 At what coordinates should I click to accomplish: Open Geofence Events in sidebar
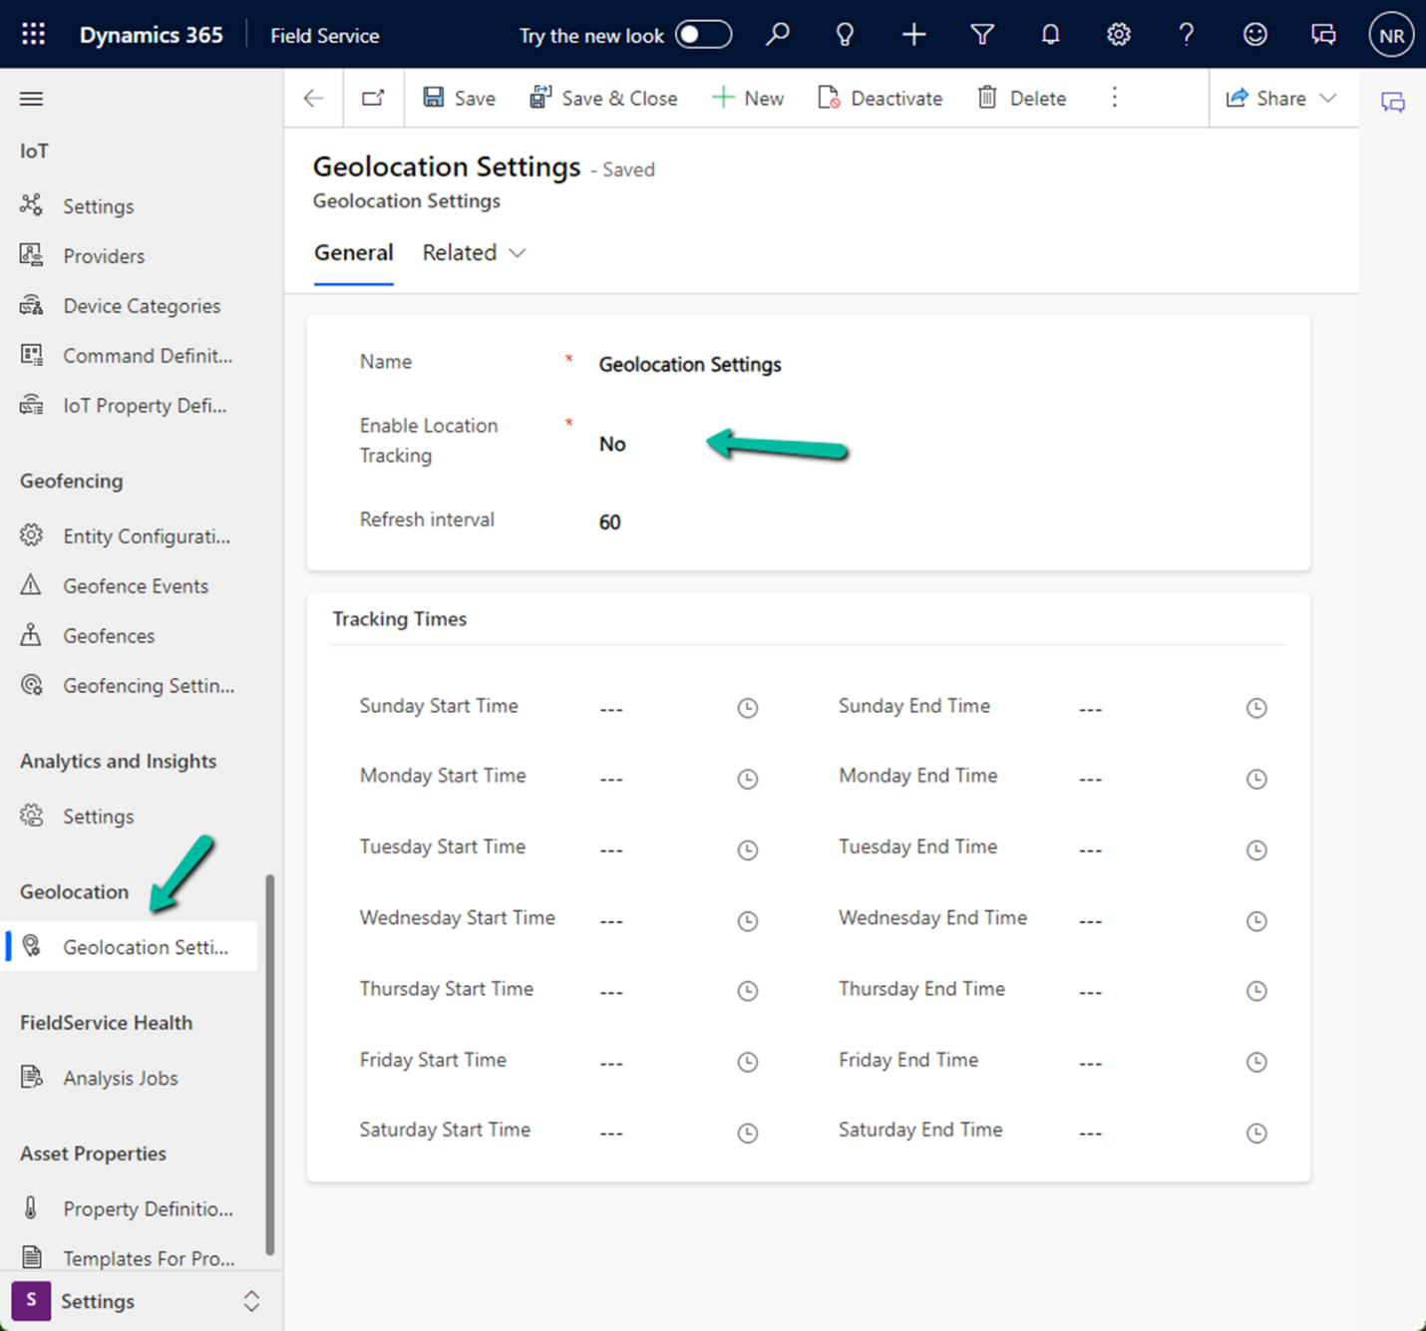tap(136, 586)
